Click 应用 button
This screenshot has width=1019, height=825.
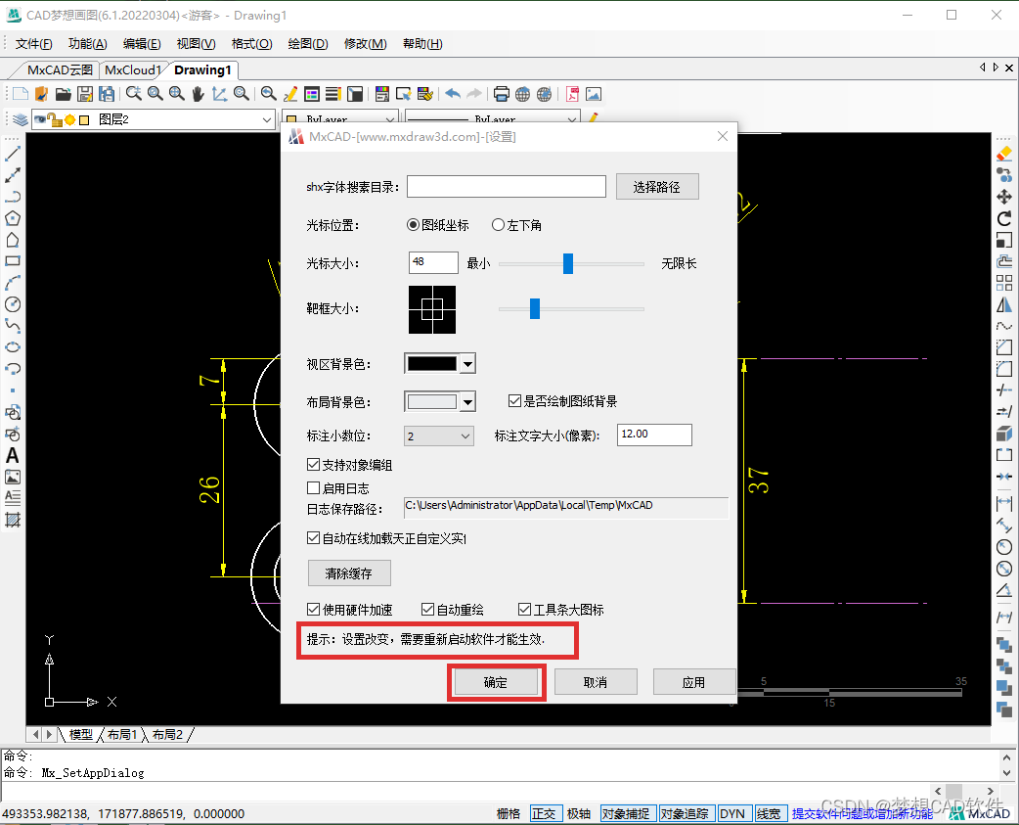point(693,682)
